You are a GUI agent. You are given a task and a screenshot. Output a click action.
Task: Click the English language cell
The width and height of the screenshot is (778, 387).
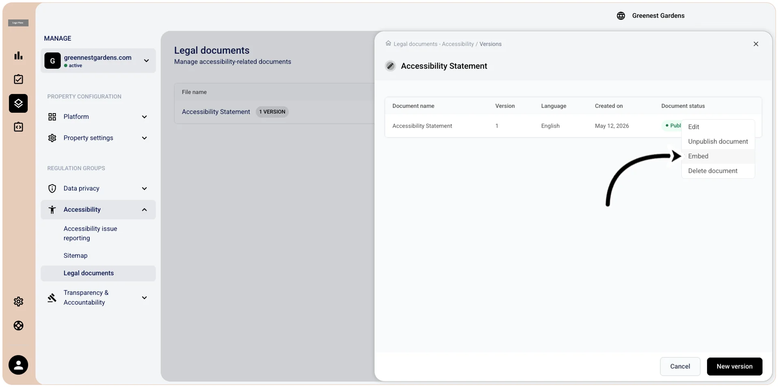(x=550, y=126)
